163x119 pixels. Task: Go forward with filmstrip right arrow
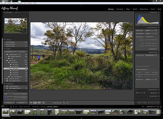click(x=16, y=107)
